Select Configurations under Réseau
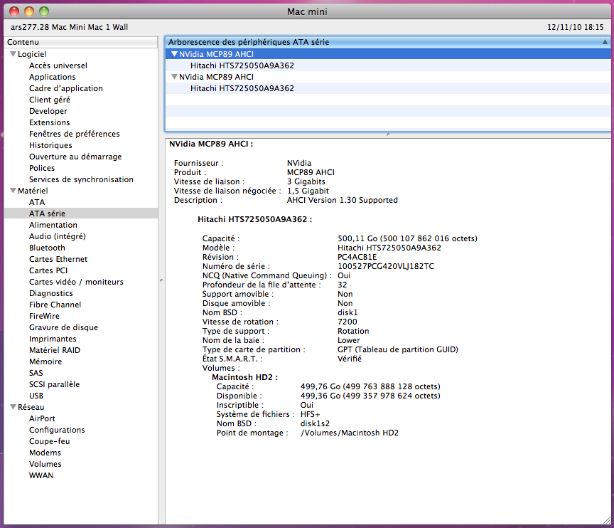 pos(57,430)
